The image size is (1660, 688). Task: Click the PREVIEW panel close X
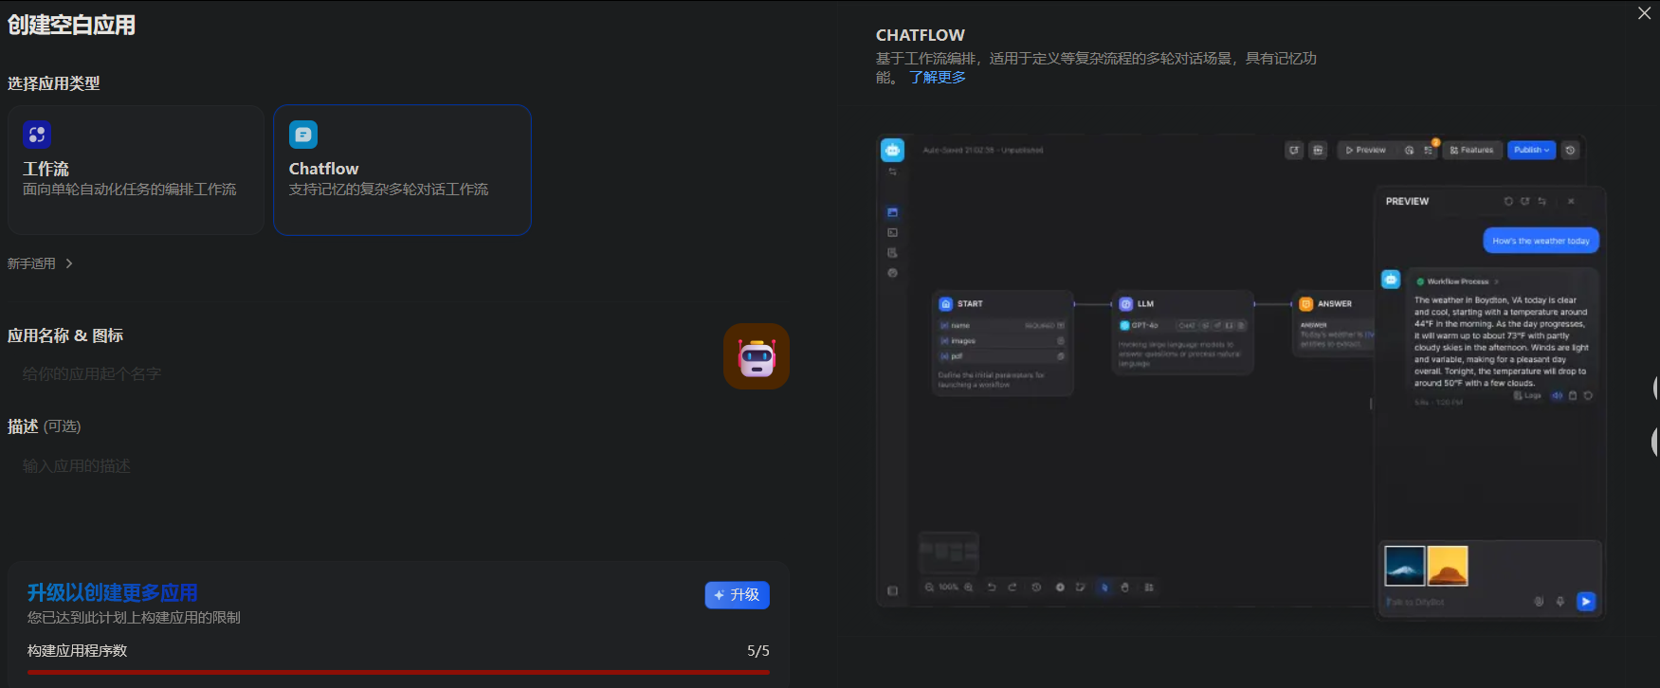click(x=1571, y=201)
